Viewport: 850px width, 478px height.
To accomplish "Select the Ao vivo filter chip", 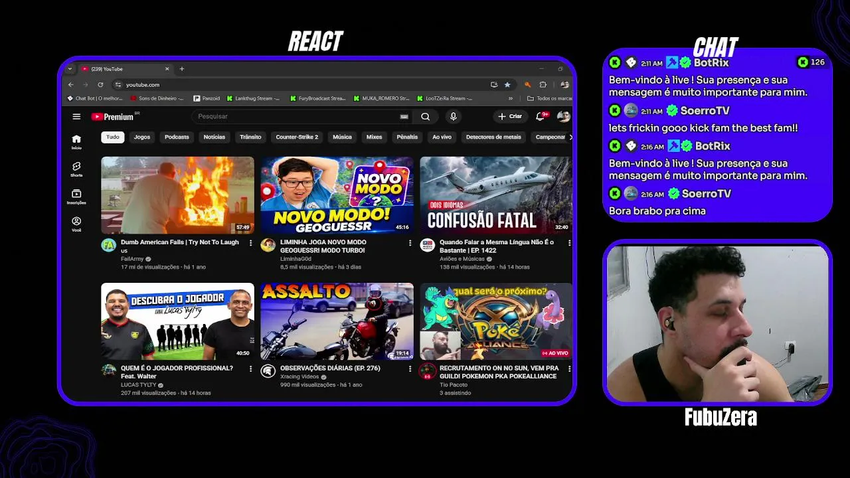I will tap(442, 137).
